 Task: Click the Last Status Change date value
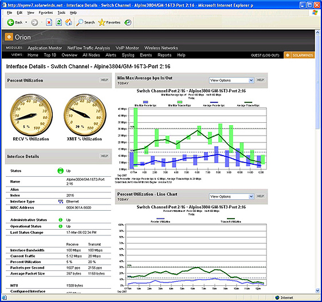point(81,233)
